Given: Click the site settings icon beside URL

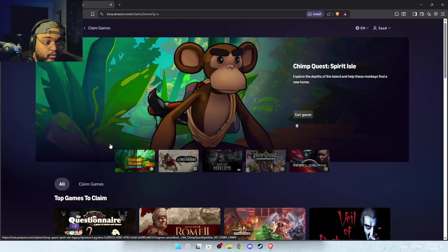Looking at the screenshot, I should point(101,14).
